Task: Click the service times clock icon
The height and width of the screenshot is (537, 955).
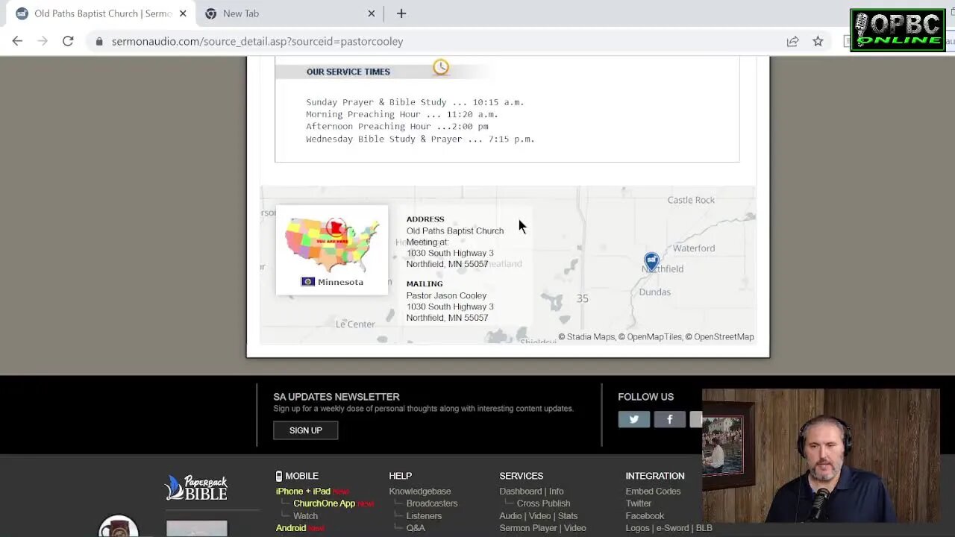Action: (x=441, y=67)
